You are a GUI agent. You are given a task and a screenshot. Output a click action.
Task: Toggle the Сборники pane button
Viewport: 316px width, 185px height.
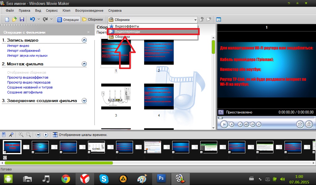[x=93, y=19]
